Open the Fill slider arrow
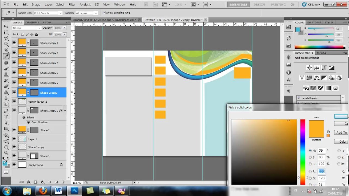 point(65,35)
